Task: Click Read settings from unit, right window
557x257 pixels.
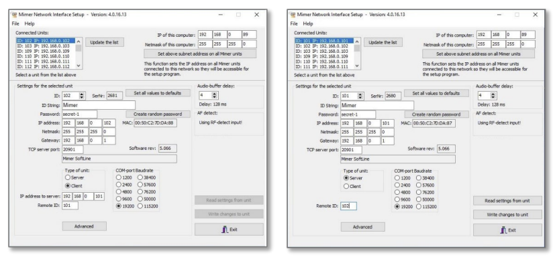Action: 507,201
